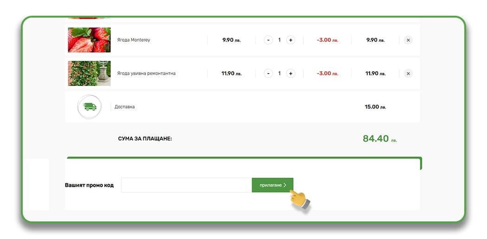Viewport: 487px width, 239px height.
Task: Select quantity value for Ягода Monterey
Action: [279, 40]
